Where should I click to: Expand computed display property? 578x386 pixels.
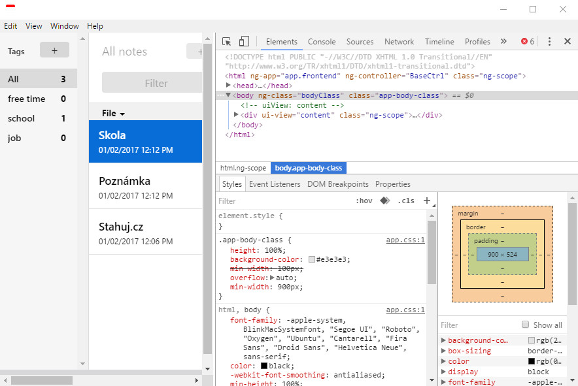[x=443, y=372]
